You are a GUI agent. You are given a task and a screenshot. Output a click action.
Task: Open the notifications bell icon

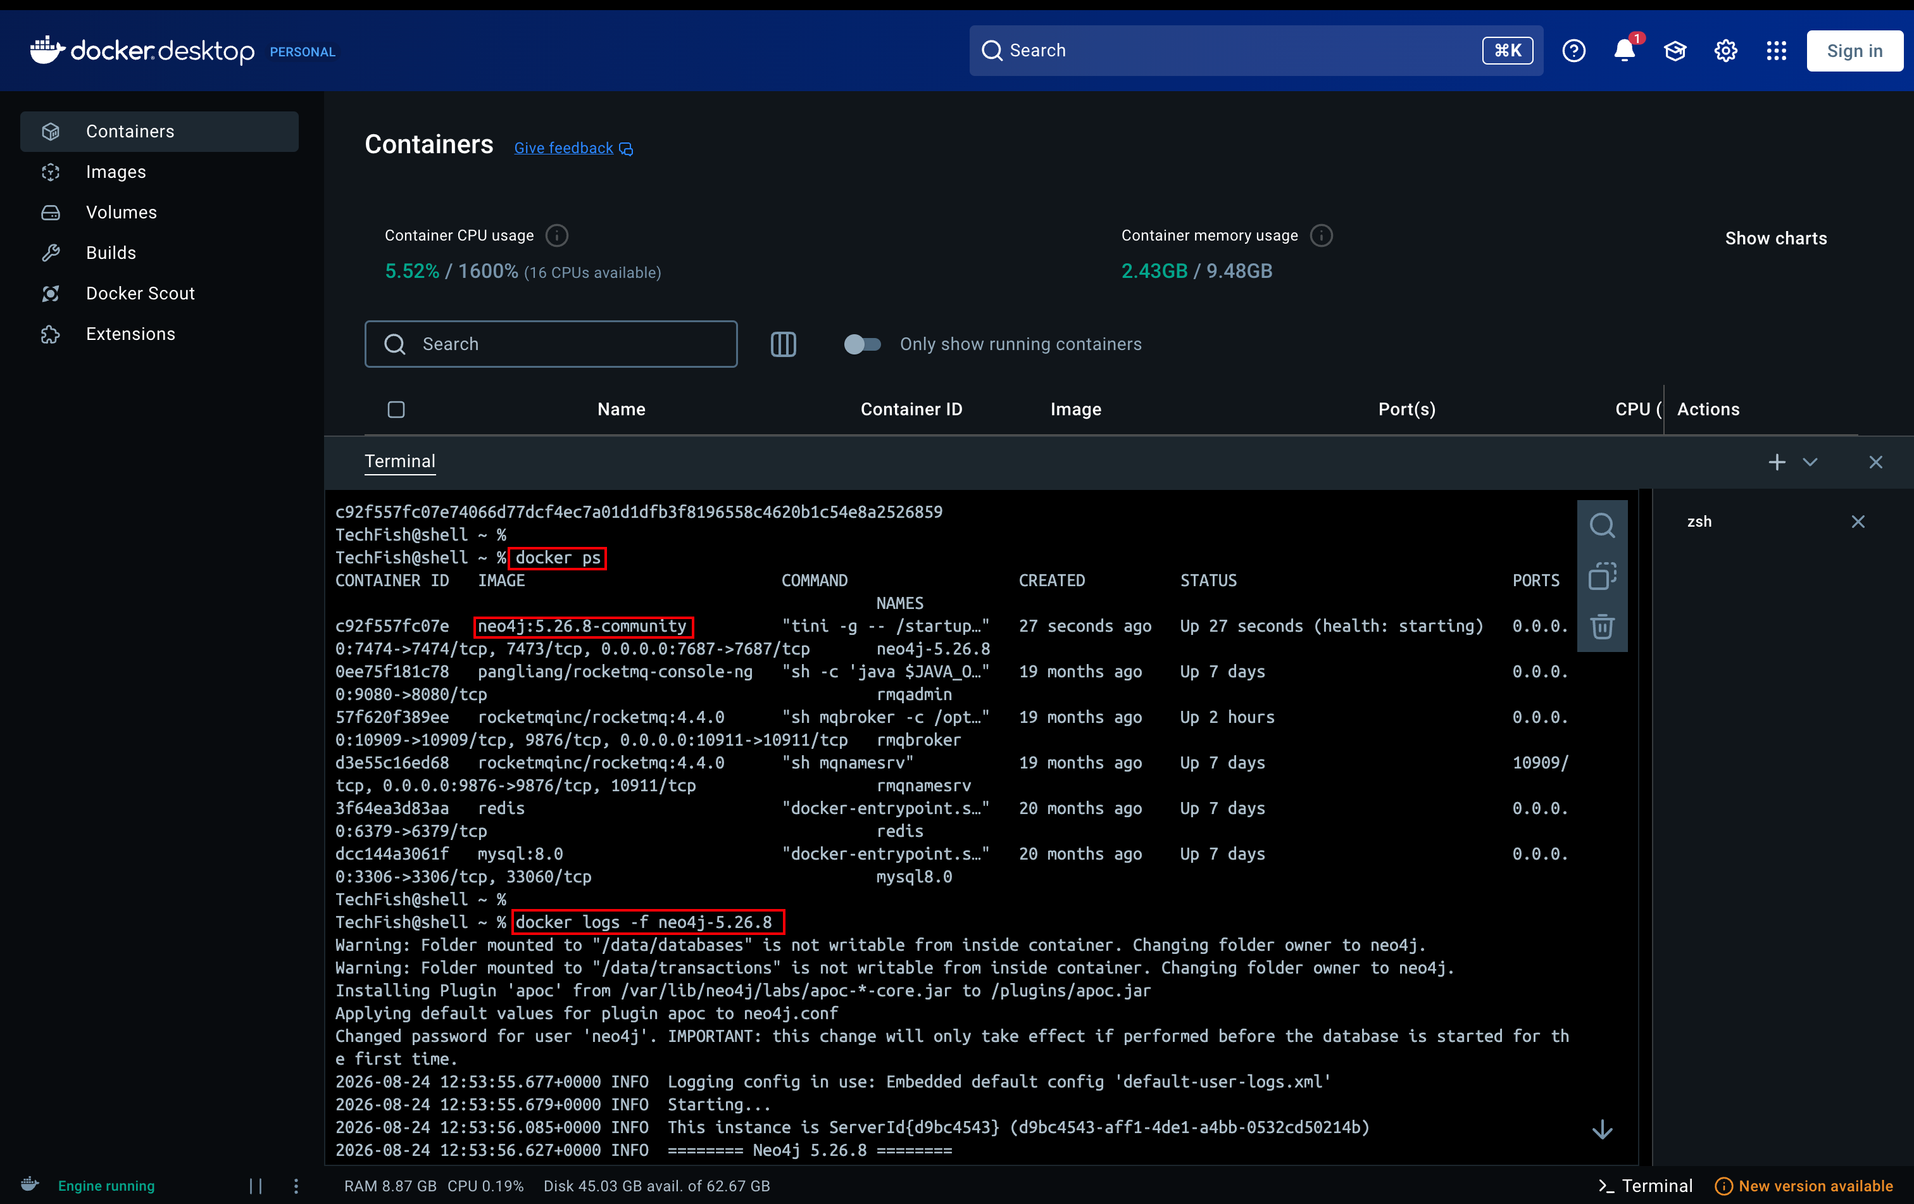[1625, 51]
